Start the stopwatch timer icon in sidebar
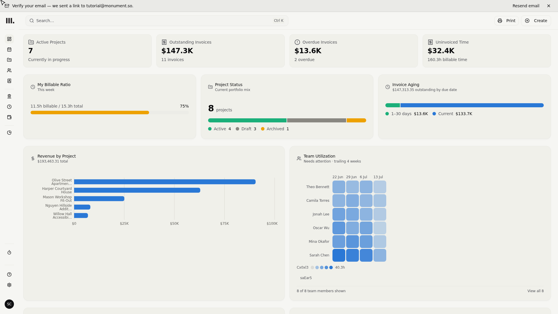The height and width of the screenshot is (314, 558). pyautogui.click(x=9, y=253)
